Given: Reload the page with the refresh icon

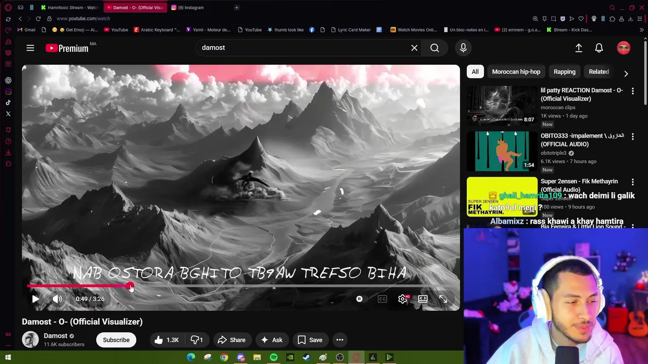Looking at the screenshot, I should pos(38,19).
